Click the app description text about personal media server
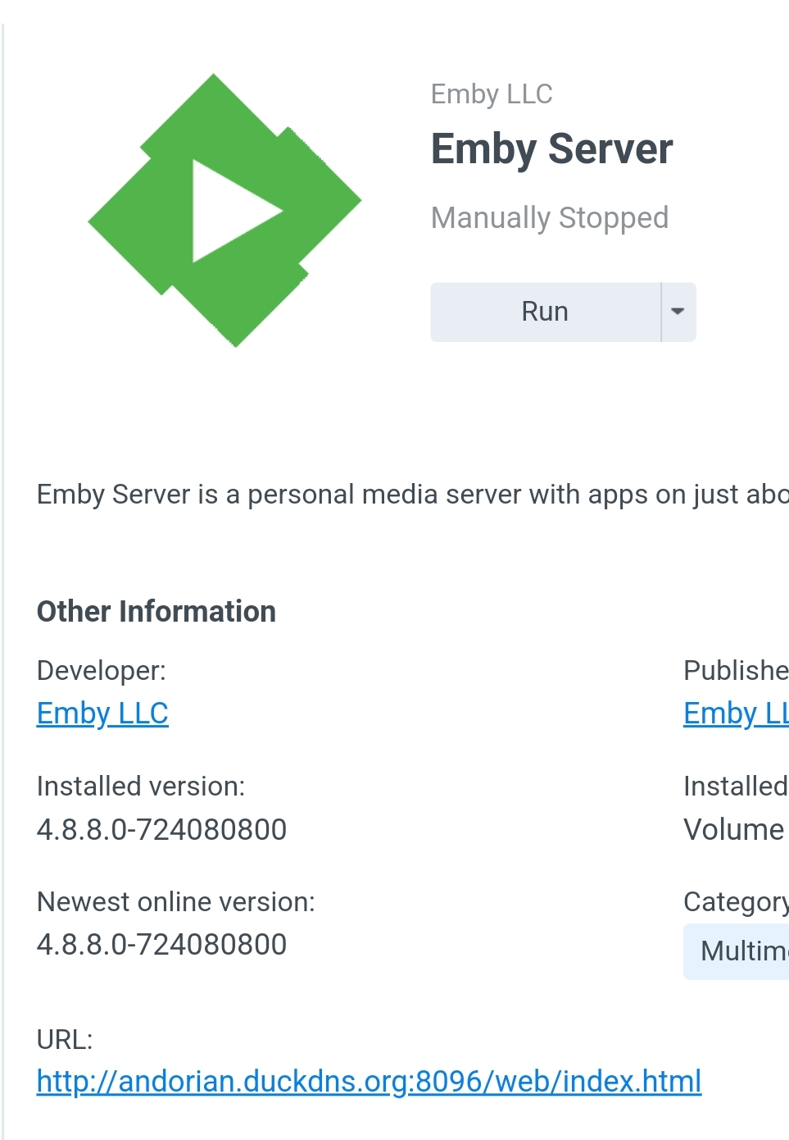This screenshot has height=1140, width=789. pos(393,494)
